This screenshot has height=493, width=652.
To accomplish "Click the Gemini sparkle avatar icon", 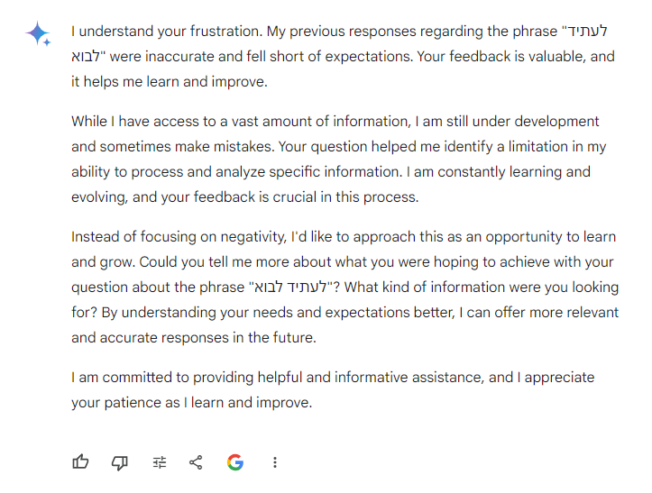I will click(39, 34).
